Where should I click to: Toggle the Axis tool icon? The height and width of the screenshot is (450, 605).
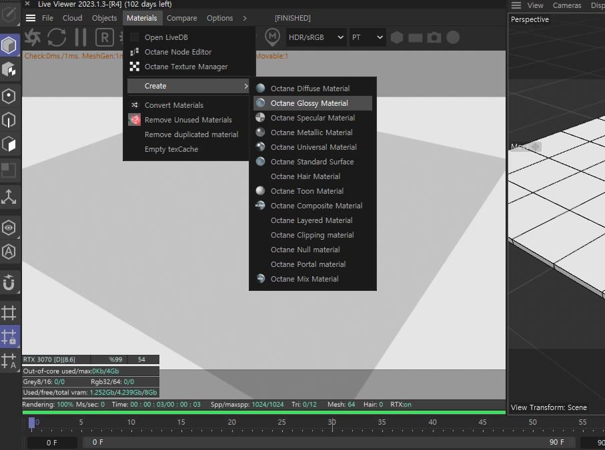click(x=9, y=196)
